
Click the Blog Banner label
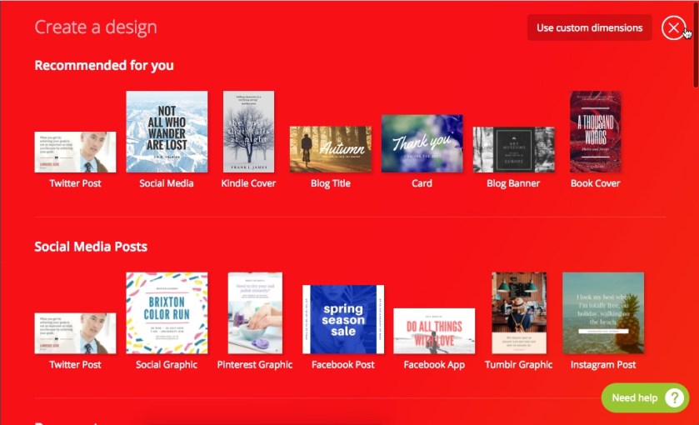[x=513, y=183]
